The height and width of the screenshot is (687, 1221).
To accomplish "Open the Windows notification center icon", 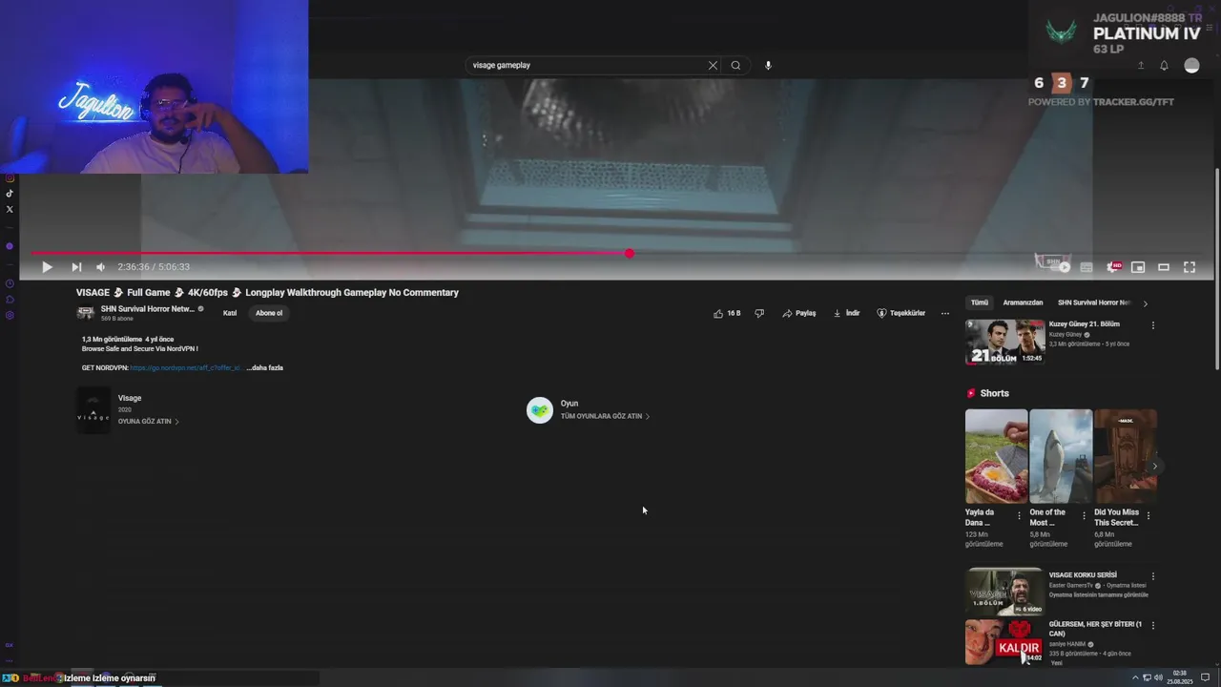I will coord(1205,677).
